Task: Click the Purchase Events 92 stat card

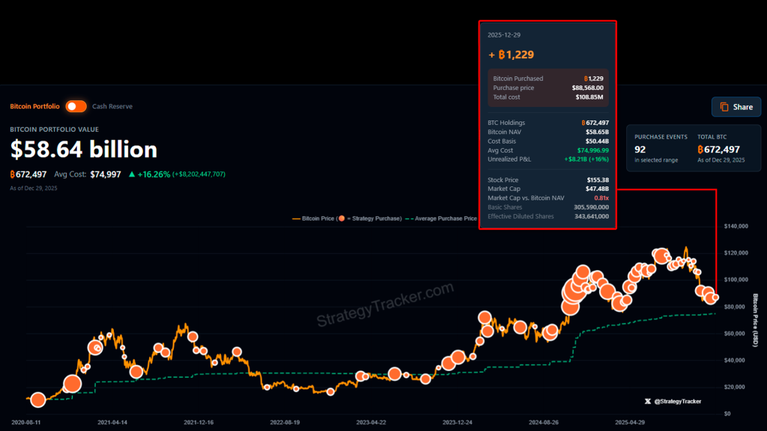Action: click(660, 147)
